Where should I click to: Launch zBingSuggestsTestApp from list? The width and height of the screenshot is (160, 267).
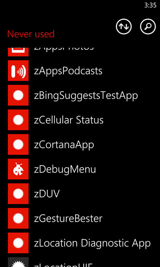(x=86, y=96)
